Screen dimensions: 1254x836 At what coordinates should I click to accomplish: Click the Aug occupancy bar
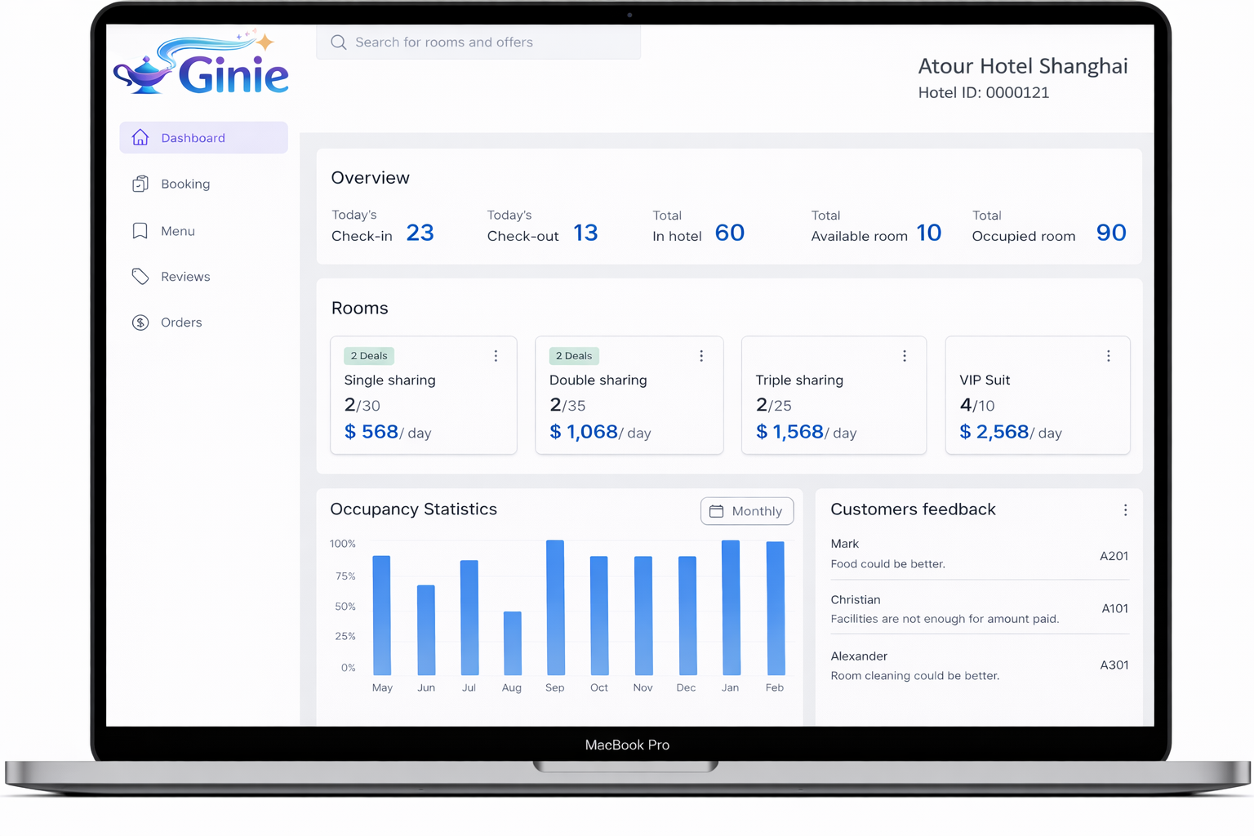click(513, 643)
